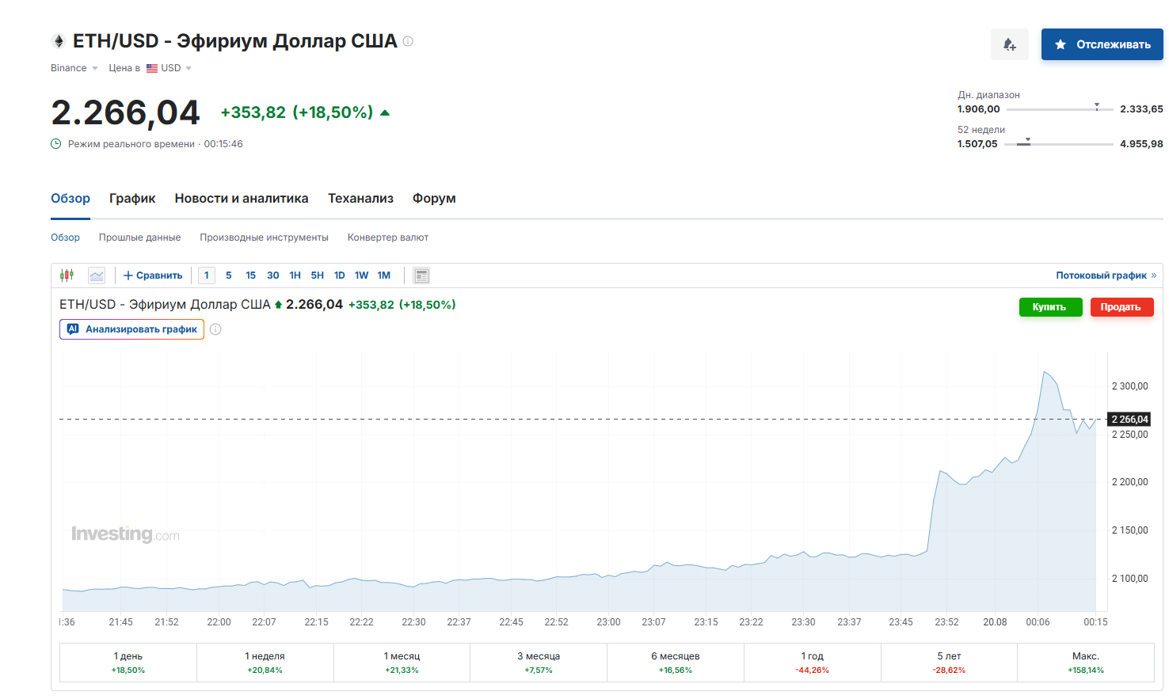Viewport: 1169px width, 699px height.
Task: Click the chart news table icon
Action: click(x=421, y=275)
